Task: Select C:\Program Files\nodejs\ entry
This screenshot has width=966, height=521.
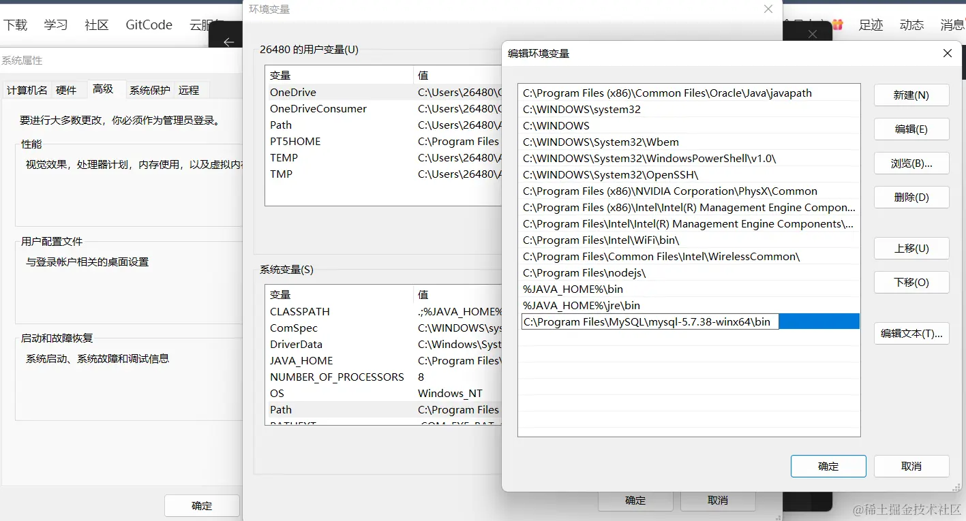Action: pyautogui.click(x=689, y=273)
